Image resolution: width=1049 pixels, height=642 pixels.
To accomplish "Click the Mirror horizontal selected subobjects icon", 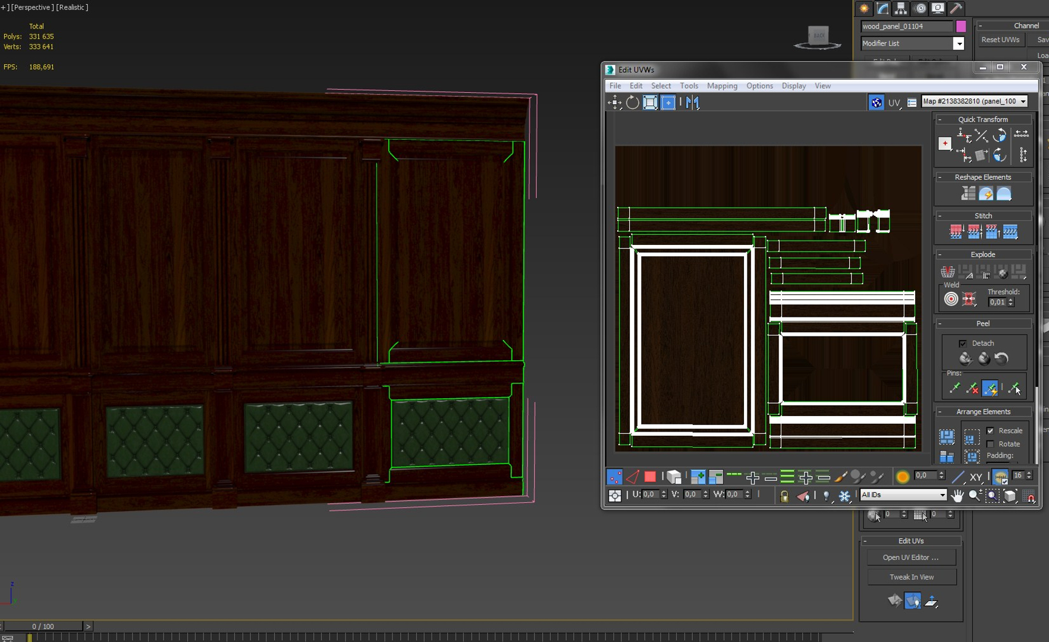I will [x=693, y=102].
